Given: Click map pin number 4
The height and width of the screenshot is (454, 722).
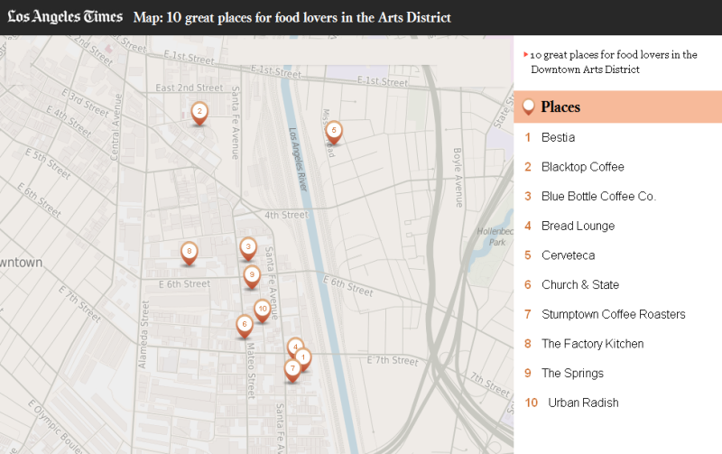Looking at the screenshot, I should click(x=295, y=347).
